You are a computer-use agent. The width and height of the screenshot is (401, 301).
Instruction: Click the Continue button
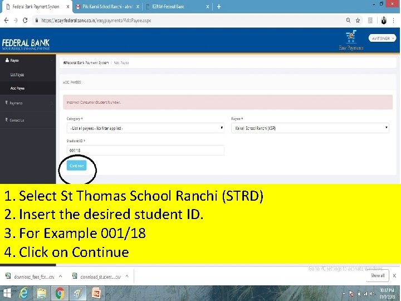coord(76,166)
